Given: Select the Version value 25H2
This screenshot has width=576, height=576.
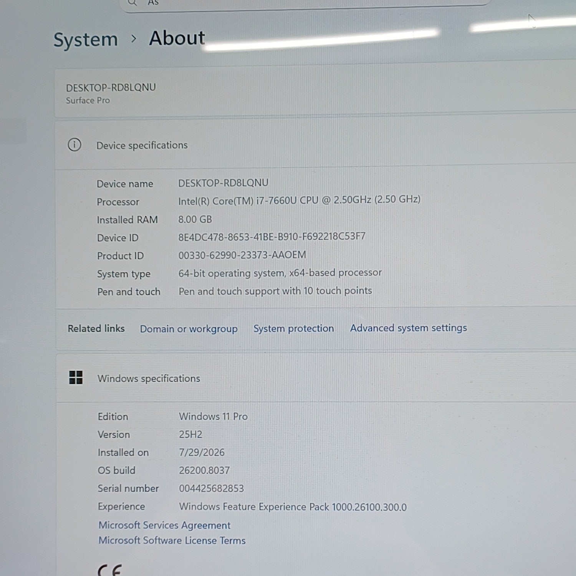Looking at the screenshot, I should pyautogui.click(x=190, y=434).
